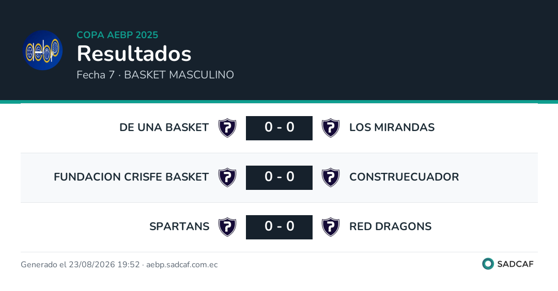The image size is (558, 291).
Task: Select RED DRAGONS team shield icon
Action: 331,227
